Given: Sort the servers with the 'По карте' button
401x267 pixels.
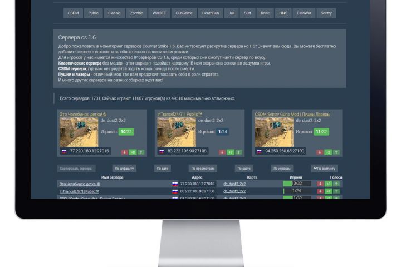Looking at the screenshot, I should 244,169.
